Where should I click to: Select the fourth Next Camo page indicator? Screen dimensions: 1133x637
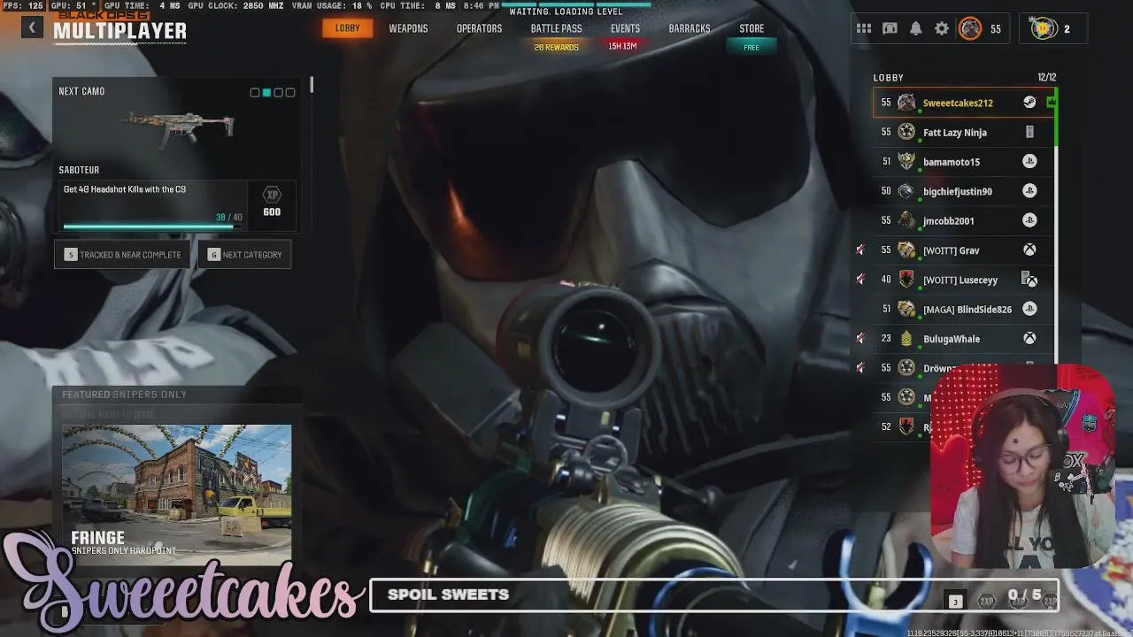[289, 92]
